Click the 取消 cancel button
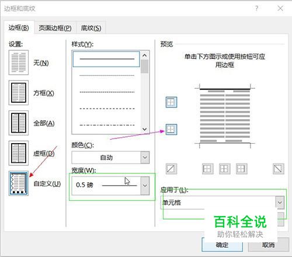 tap(268, 245)
